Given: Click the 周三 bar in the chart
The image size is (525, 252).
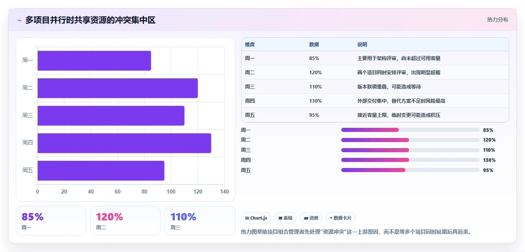Looking at the screenshot, I should pos(111,116).
